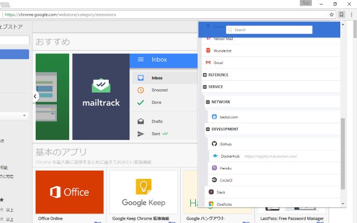Click the OneNote bookmark icon
The height and width of the screenshot is (223, 357).
(211, 204)
